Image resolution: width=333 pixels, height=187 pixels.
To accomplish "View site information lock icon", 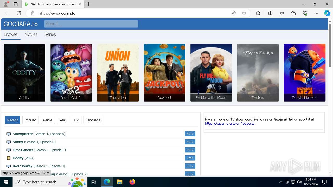I will (x=33, y=13).
